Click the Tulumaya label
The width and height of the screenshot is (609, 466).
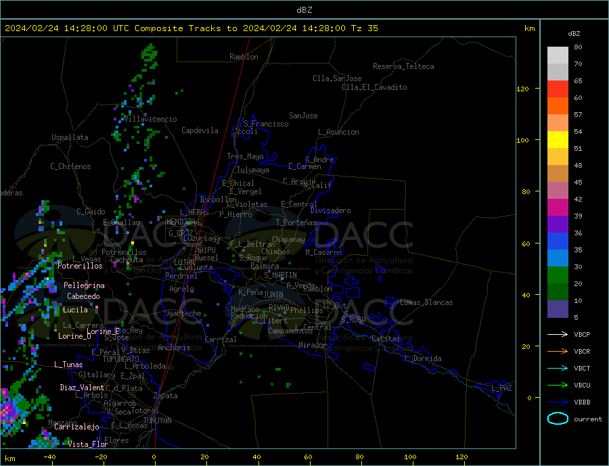253,170
